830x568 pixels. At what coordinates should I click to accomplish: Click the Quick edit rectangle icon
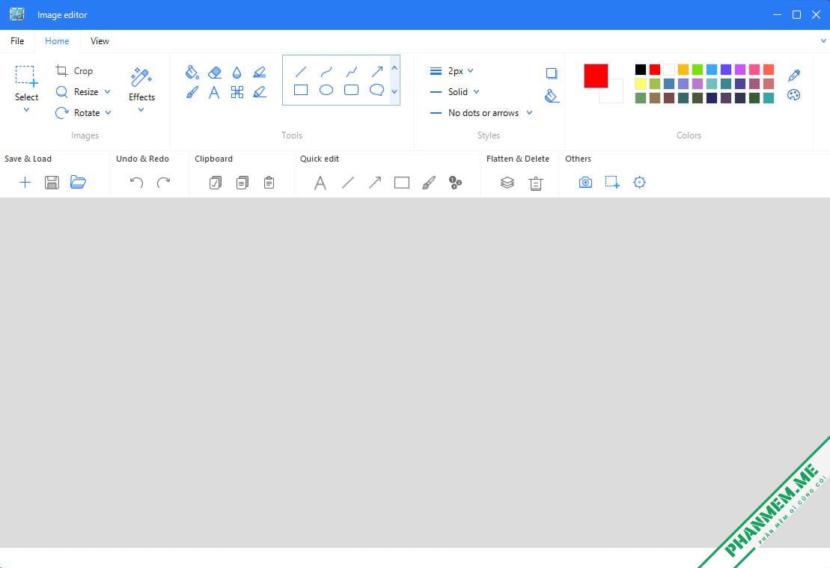(x=402, y=183)
